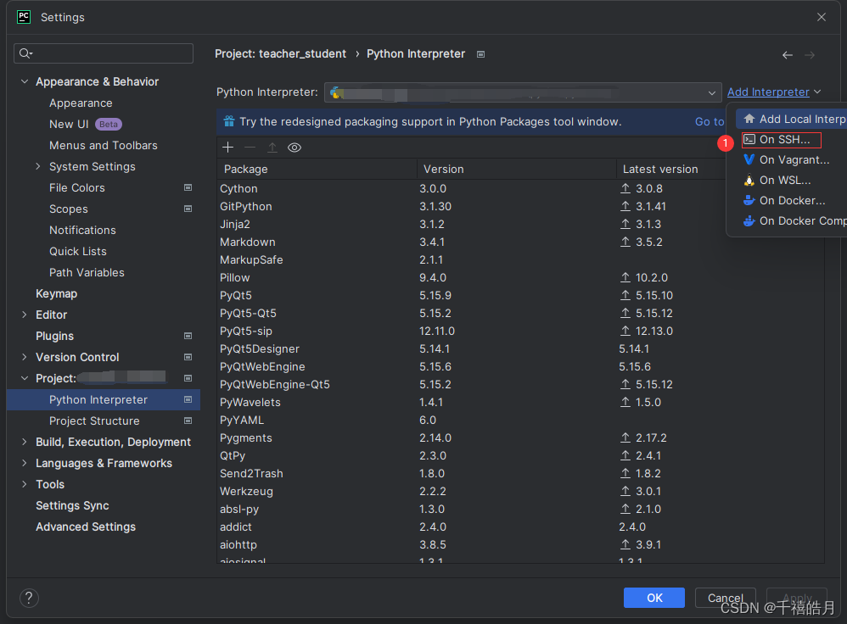The width and height of the screenshot is (847, 624).
Task: Click the upgrade package arrow in toolbar
Action: click(272, 148)
